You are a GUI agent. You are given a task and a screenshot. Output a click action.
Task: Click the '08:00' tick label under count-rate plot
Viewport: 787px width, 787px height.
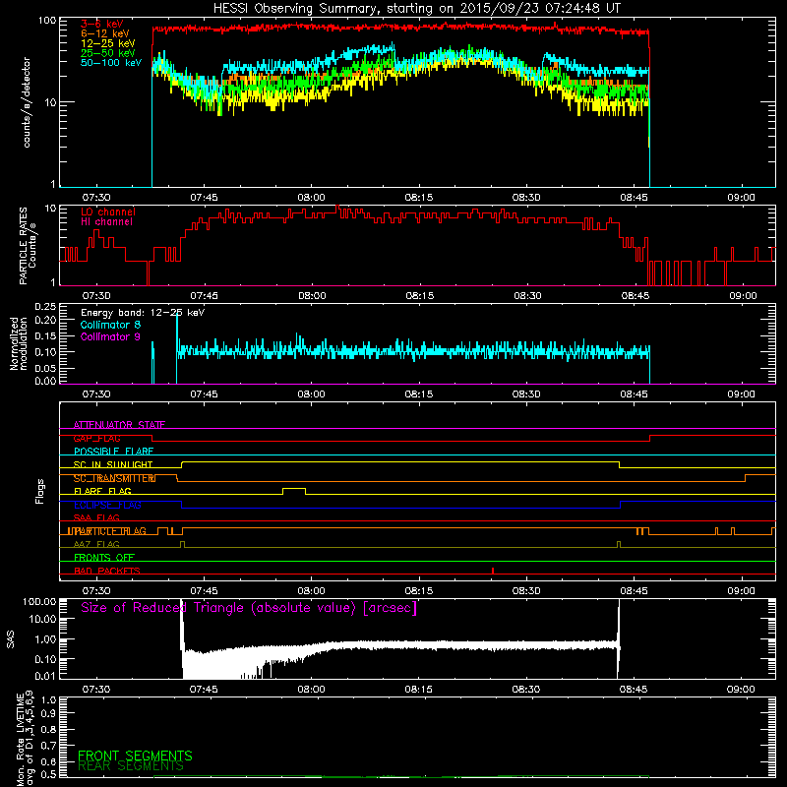311,198
